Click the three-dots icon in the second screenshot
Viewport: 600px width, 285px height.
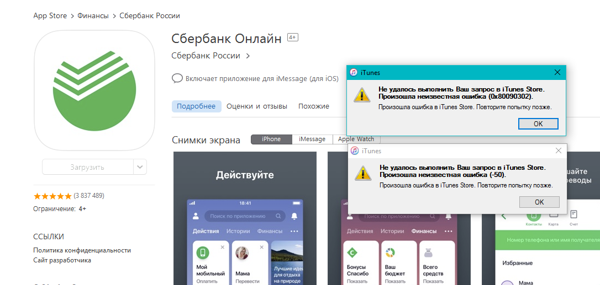pos(448,232)
